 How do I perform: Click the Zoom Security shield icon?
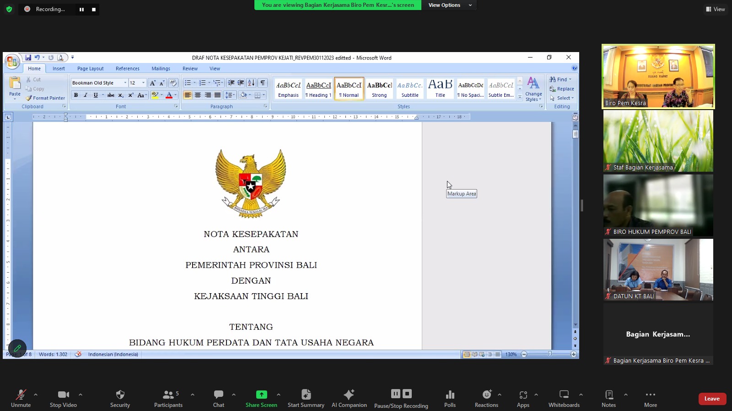click(120, 395)
